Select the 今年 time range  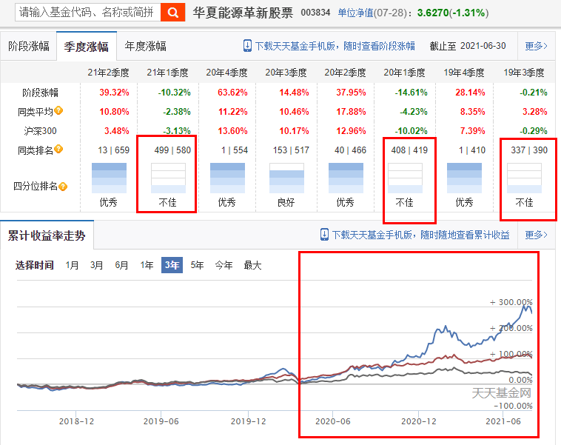click(x=224, y=265)
